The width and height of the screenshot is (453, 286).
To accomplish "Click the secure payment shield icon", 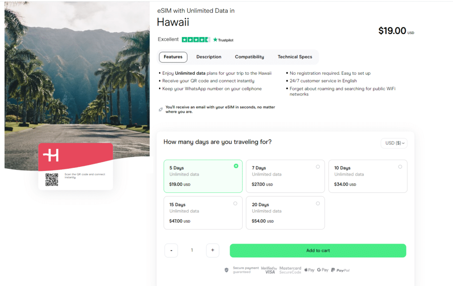I will point(226,269).
